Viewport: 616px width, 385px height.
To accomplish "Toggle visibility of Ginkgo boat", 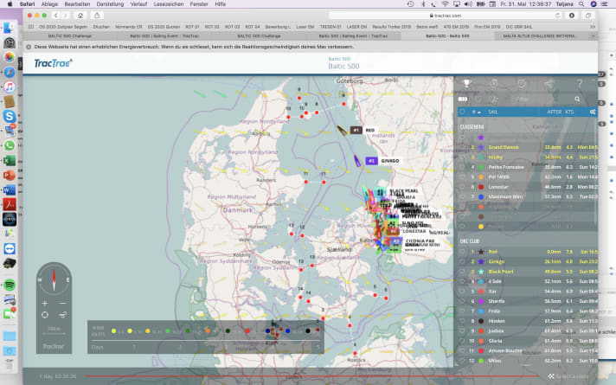I will coord(462,261).
